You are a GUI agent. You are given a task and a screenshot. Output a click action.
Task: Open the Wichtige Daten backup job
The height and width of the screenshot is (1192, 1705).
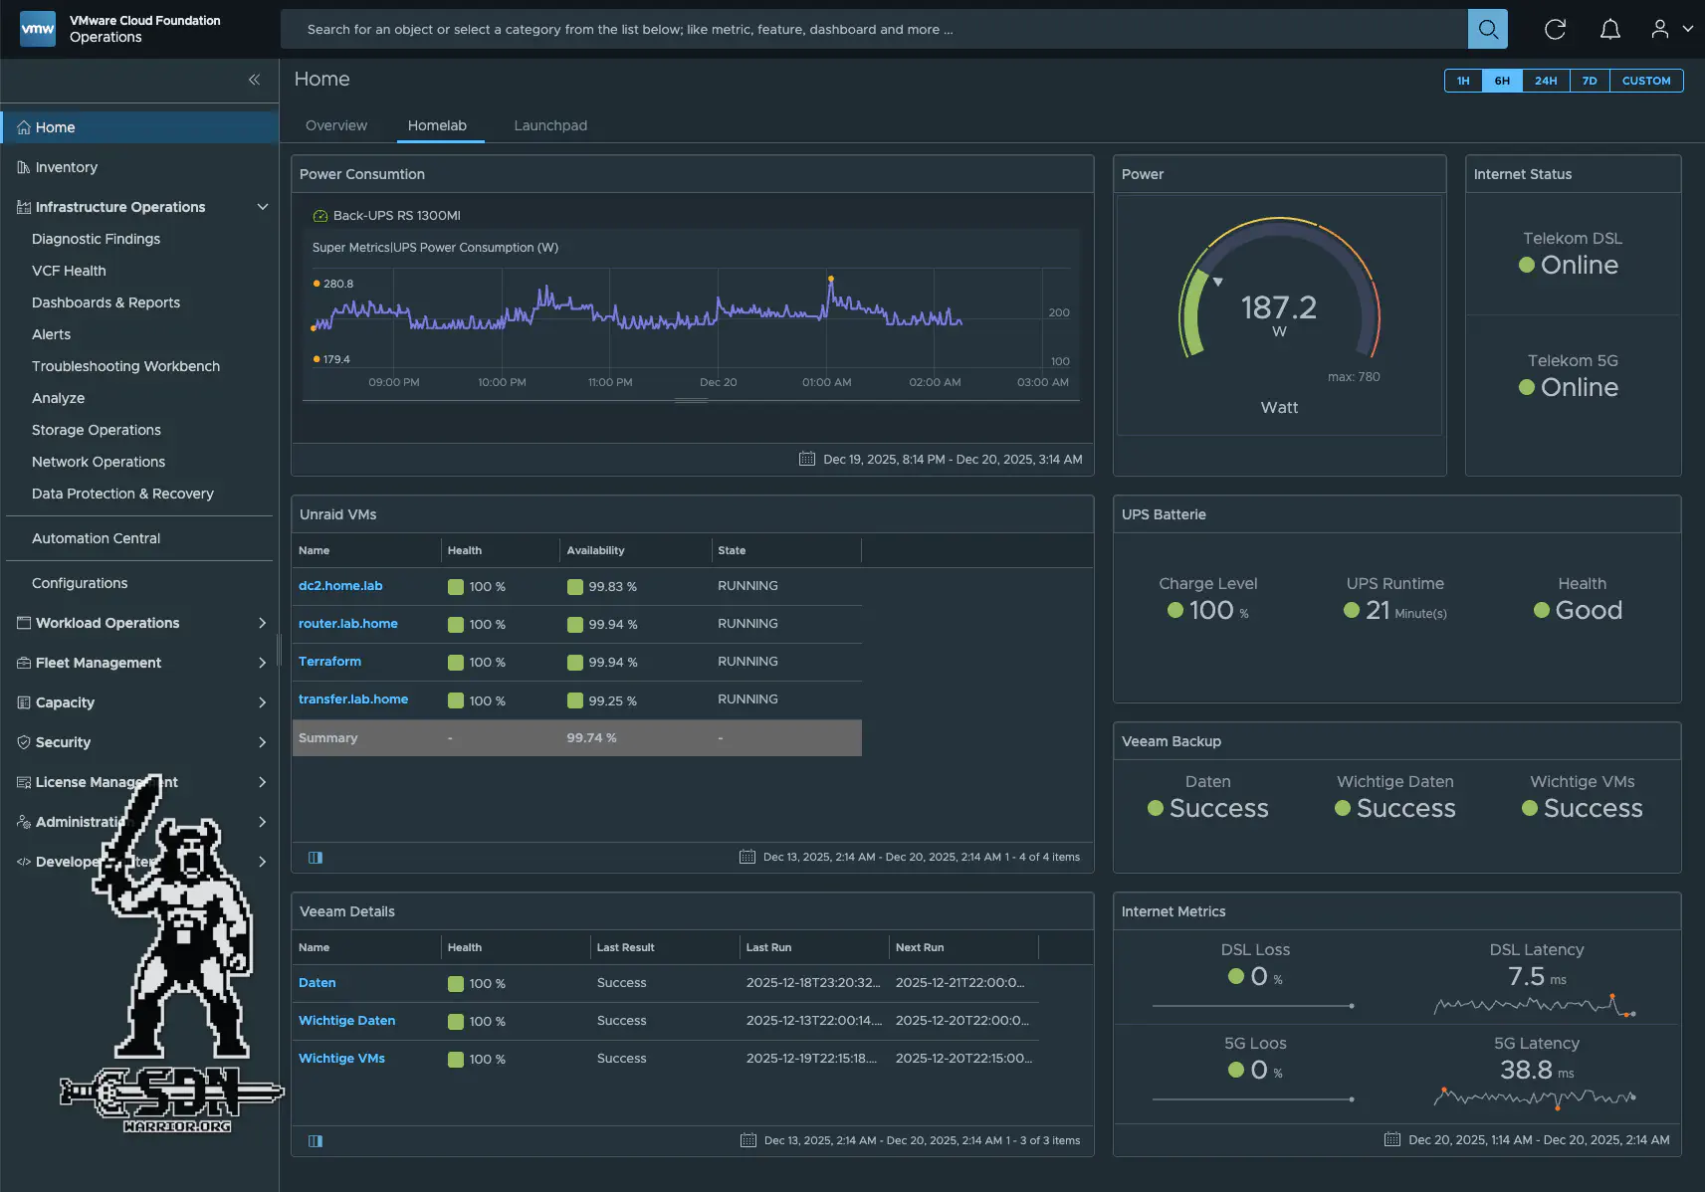click(346, 1020)
